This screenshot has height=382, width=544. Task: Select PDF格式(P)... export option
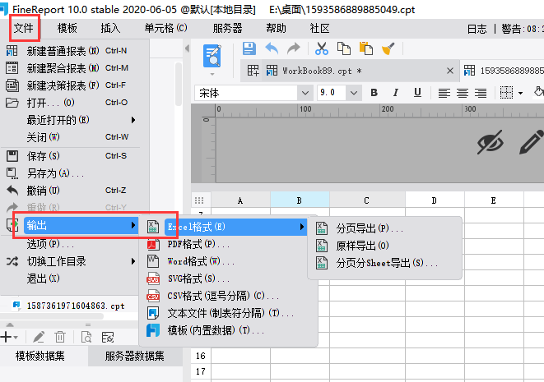click(229, 244)
